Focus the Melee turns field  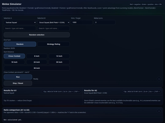point(105,22)
